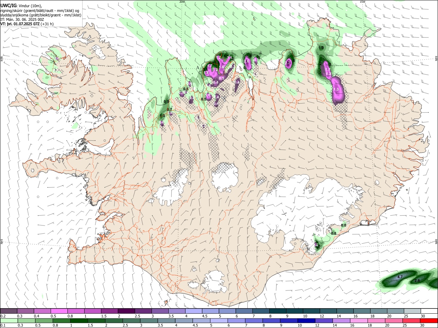Click the 20W longitude label

182,2
